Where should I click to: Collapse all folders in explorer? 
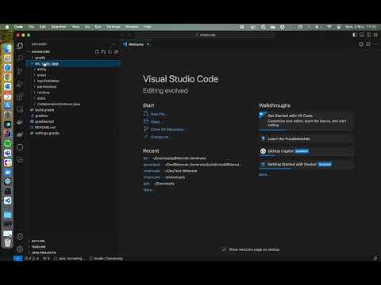pyautogui.click(x=116, y=51)
